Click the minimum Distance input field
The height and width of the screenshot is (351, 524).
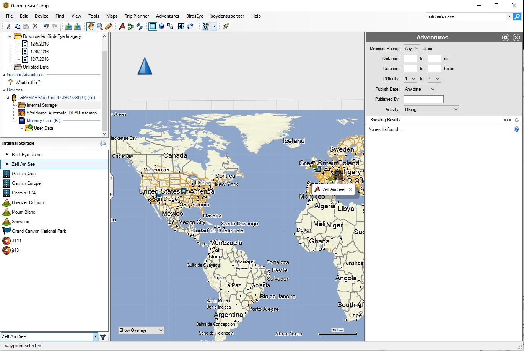410,59
